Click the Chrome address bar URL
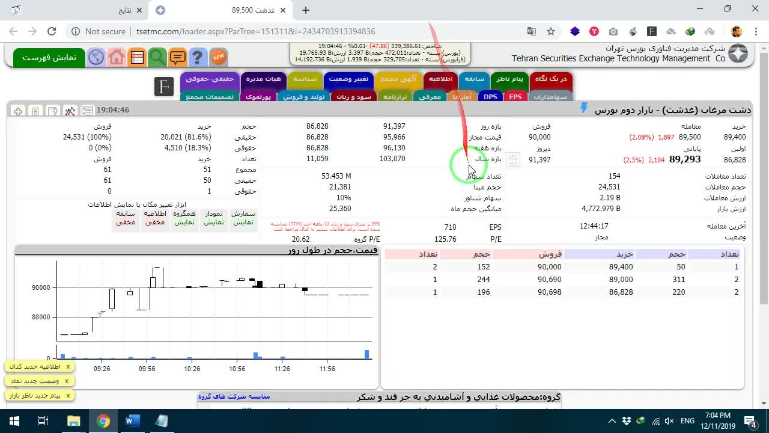This screenshot has height=433, width=769. point(255,31)
